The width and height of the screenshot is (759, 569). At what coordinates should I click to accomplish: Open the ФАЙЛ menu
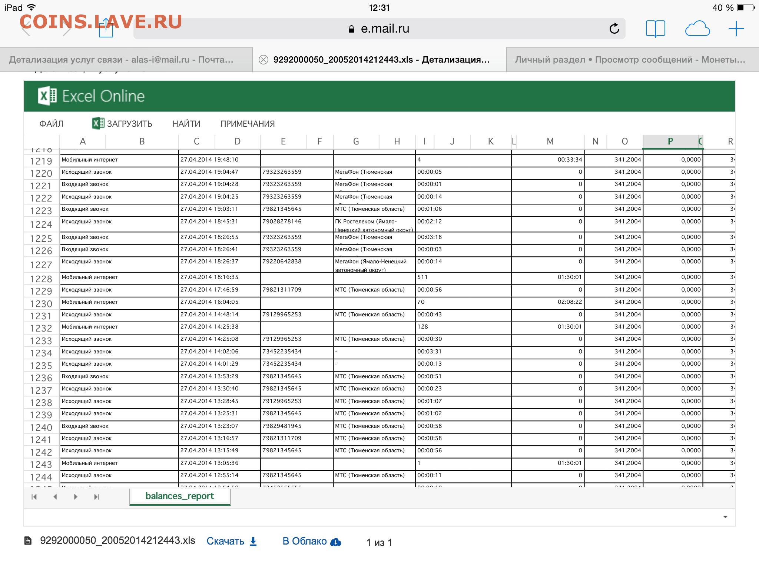(x=51, y=124)
